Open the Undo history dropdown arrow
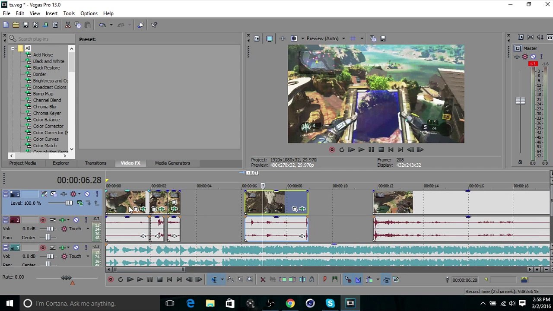Image resolution: width=553 pixels, height=311 pixels. pos(111,25)
